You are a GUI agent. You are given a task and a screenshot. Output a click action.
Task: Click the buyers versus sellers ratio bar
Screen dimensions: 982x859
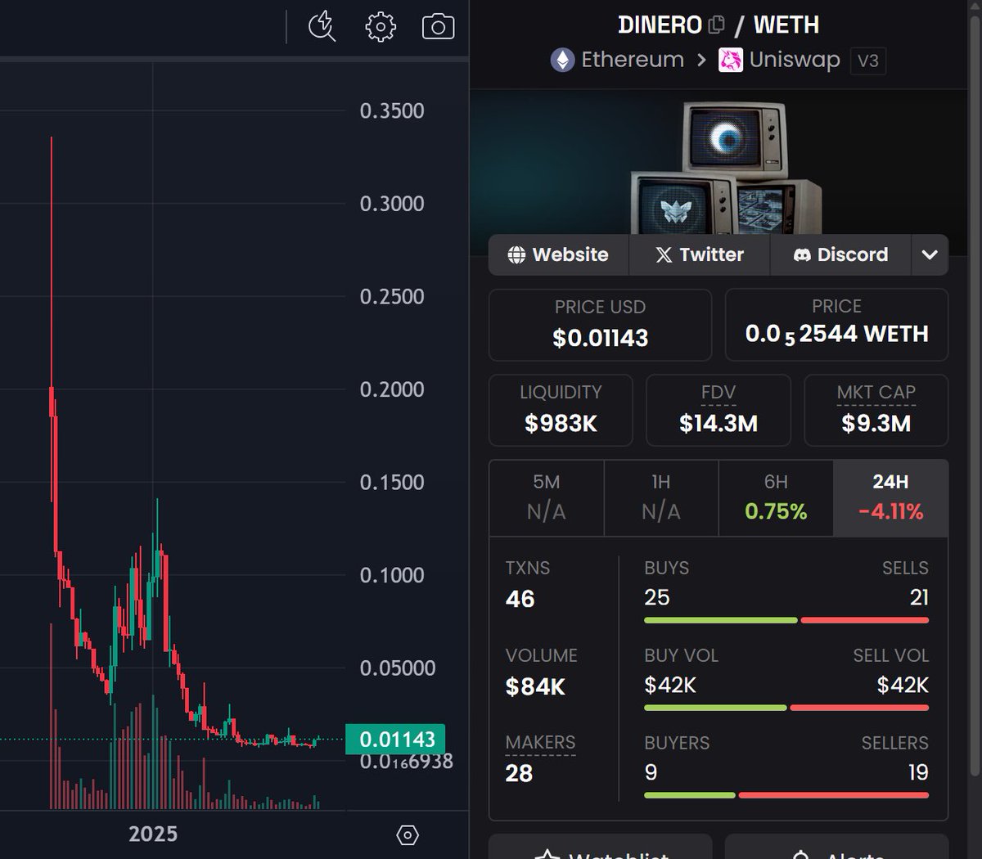[x=786, y=795]
